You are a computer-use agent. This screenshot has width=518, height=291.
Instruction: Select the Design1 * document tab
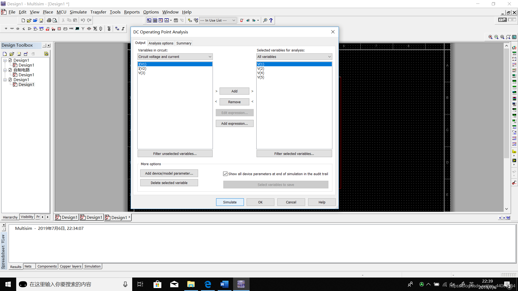point(118,217)
